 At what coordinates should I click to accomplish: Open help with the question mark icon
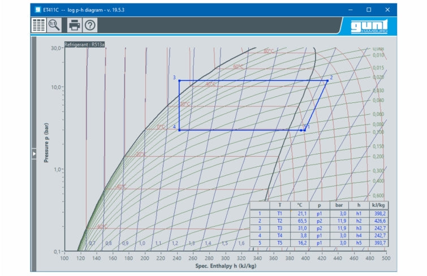coord(90,25)
